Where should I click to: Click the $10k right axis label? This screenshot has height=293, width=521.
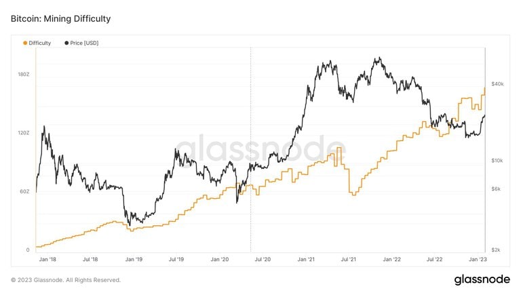point(498,160)
